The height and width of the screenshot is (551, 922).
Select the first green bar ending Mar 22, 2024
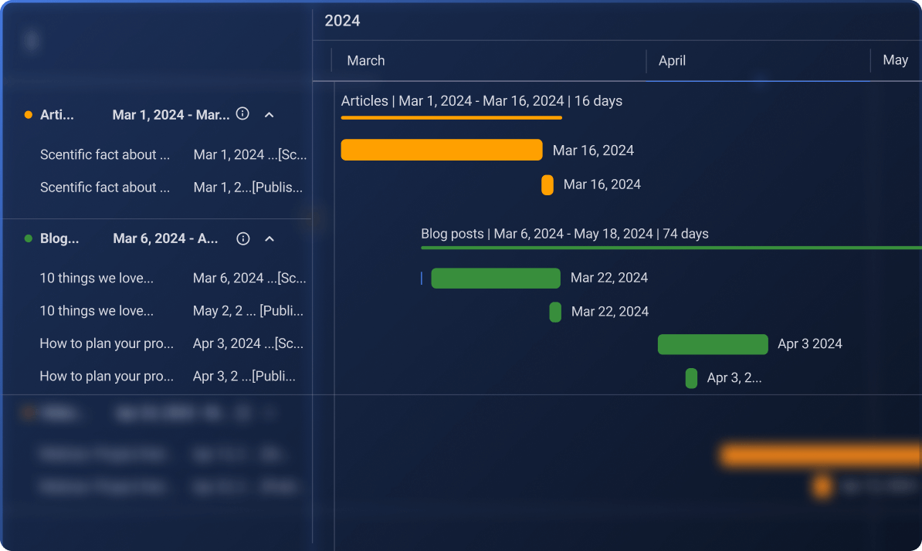[495, 278]
